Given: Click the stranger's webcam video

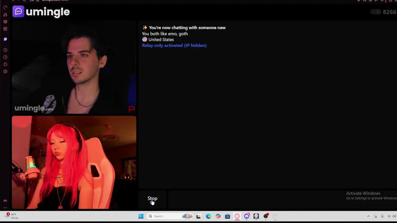Looking at the screenshot, I should click(74, 68).
